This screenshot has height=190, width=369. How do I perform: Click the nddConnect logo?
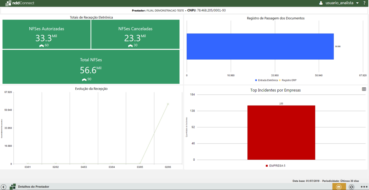[x=20, y=3]
